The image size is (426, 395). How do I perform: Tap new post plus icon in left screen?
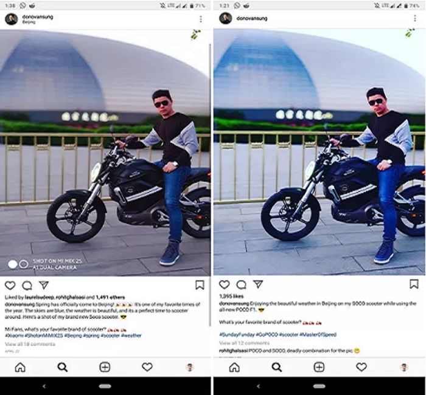click(105, 367)
